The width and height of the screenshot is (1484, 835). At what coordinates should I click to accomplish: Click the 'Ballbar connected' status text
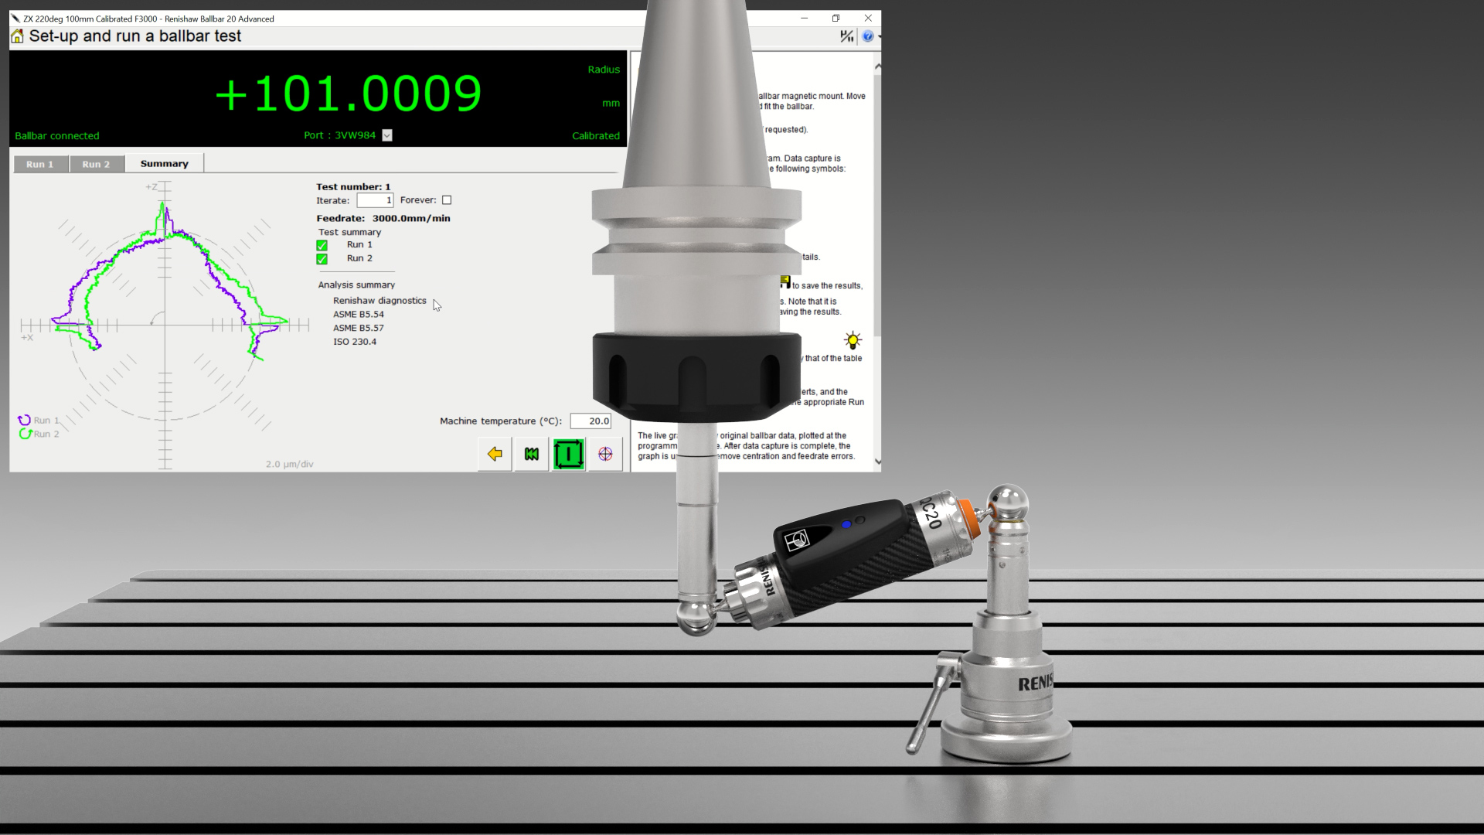(57, 135)
